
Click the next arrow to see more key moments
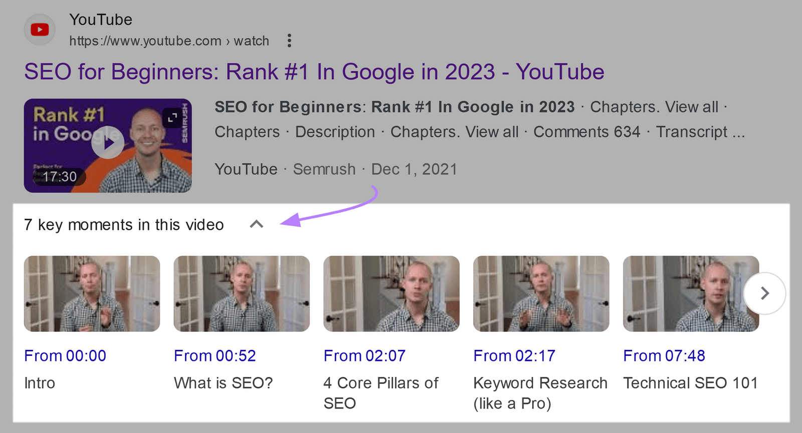tap(764, 294)
